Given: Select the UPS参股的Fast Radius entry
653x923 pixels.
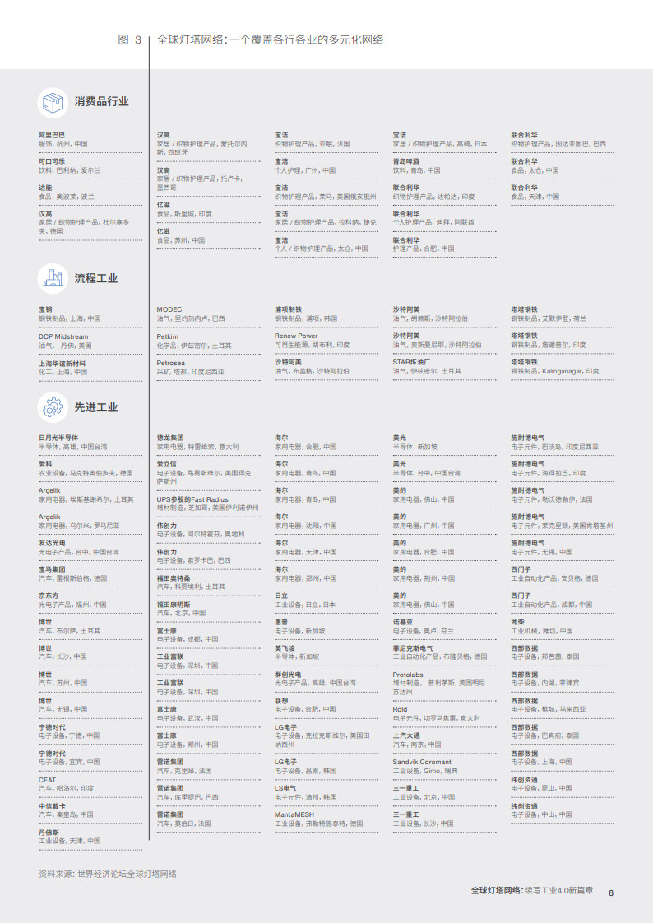Looking at the screenshot, I should pos(208,503).
